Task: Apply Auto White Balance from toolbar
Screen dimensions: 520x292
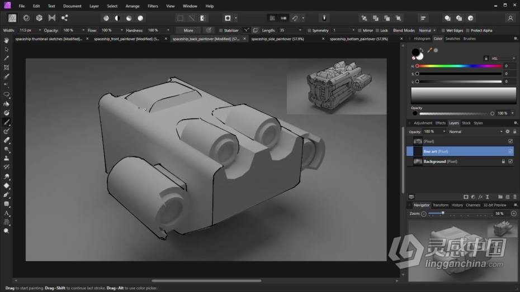Action: tap(140, 18)
